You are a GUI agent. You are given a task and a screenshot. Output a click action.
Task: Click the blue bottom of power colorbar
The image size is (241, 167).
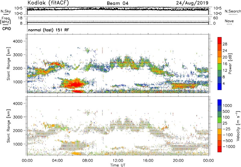220,87
